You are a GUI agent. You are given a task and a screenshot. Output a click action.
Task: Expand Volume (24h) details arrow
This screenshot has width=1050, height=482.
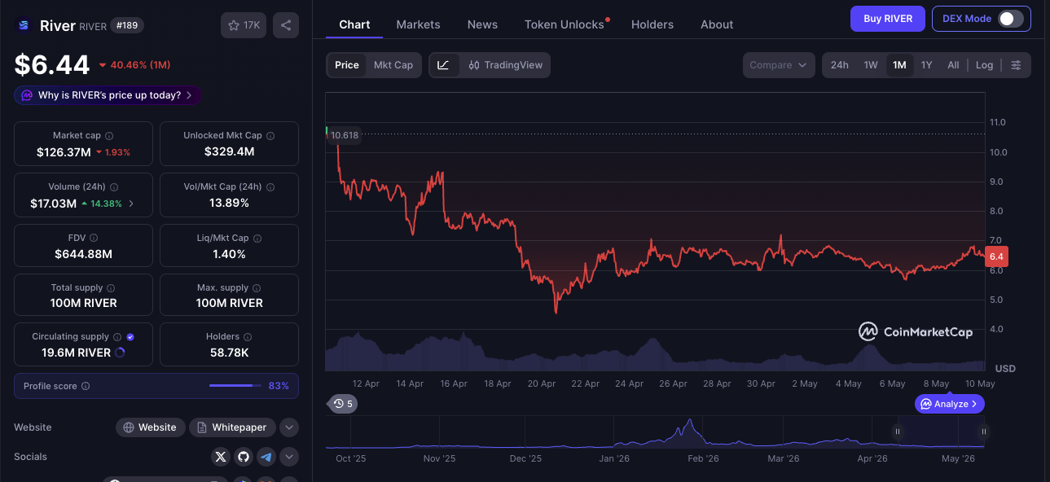pos(132,204)
